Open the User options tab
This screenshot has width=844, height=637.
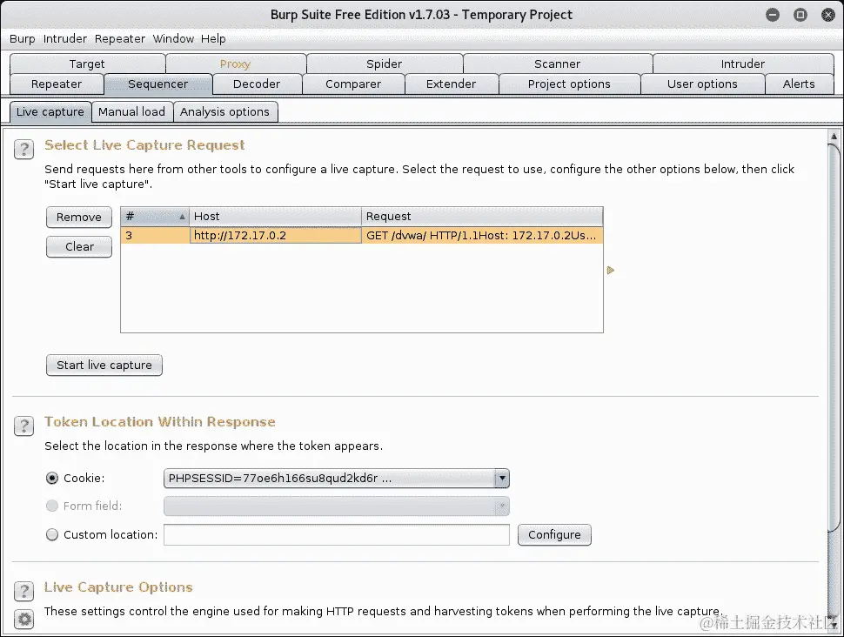702,84
